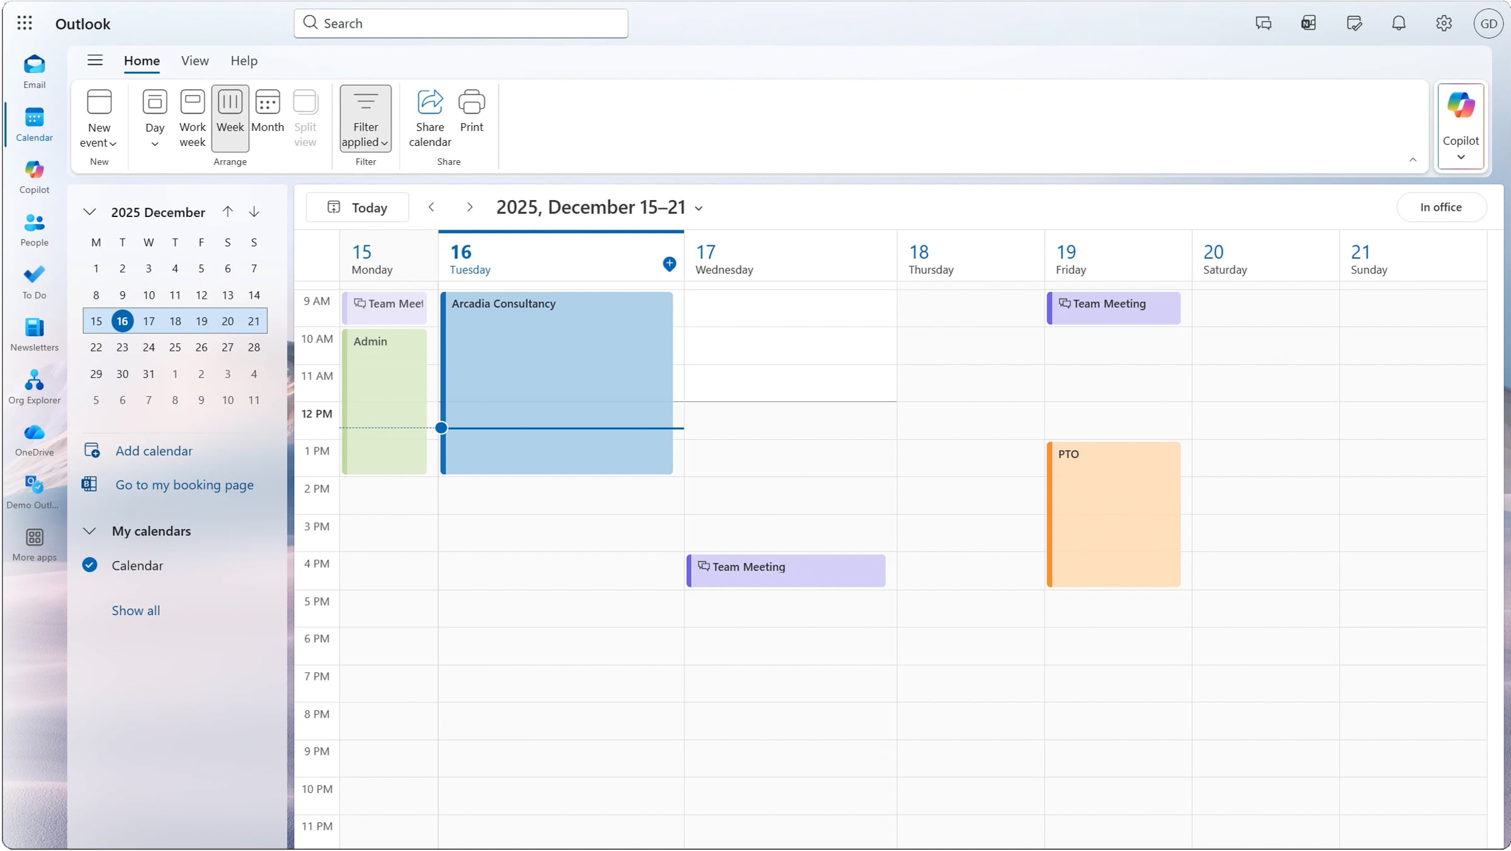
Task: Select December 25 in the mini calendar
Action: point(175,347)
